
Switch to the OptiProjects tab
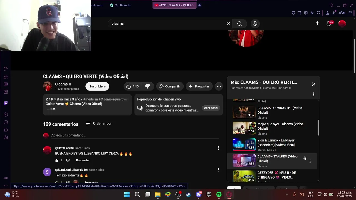(120, 5)
